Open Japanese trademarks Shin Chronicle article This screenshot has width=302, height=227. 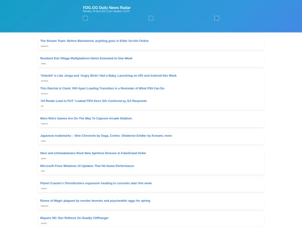tap(106, 136)
